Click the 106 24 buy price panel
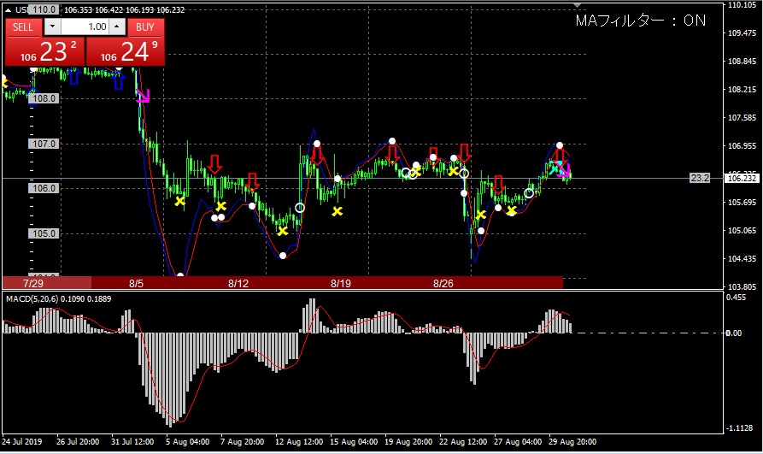The height and width of the screenshot is (454, 763). point(126,51)
